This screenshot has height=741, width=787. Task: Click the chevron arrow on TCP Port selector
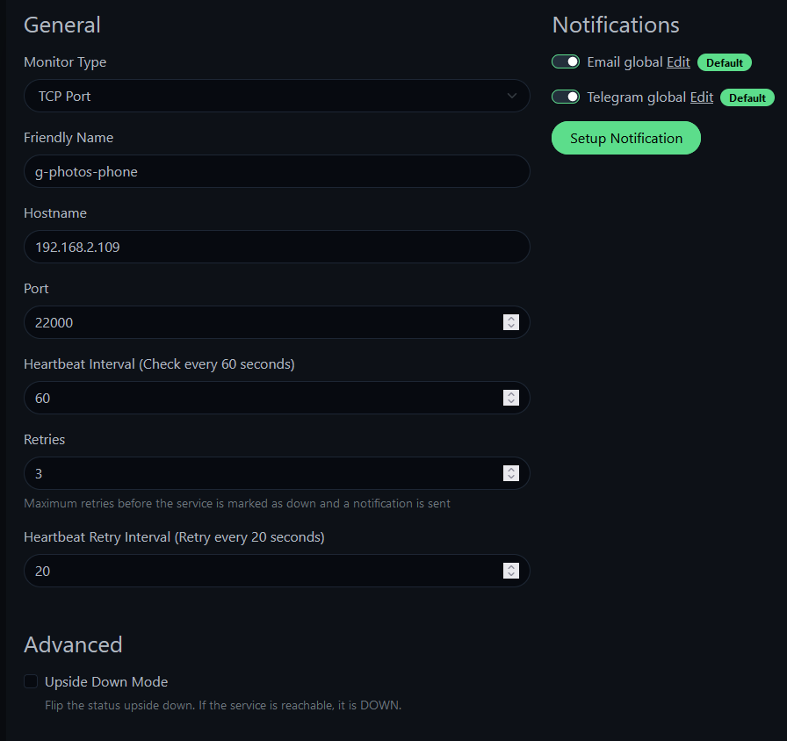point(511,96)
